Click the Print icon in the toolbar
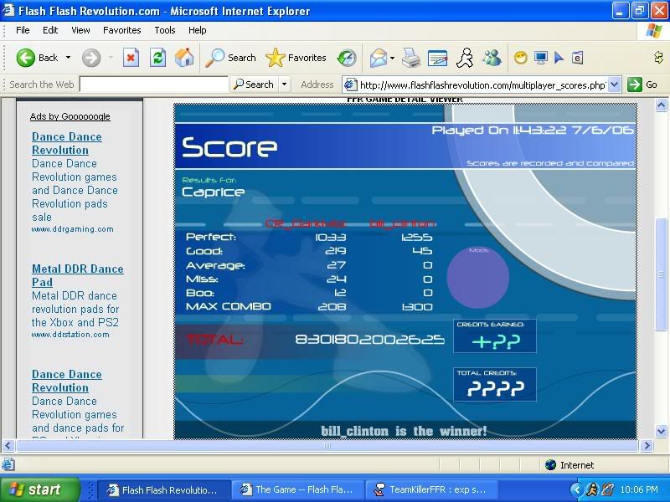The height and width of the screenshot is (502, 670). click(410, 58)
